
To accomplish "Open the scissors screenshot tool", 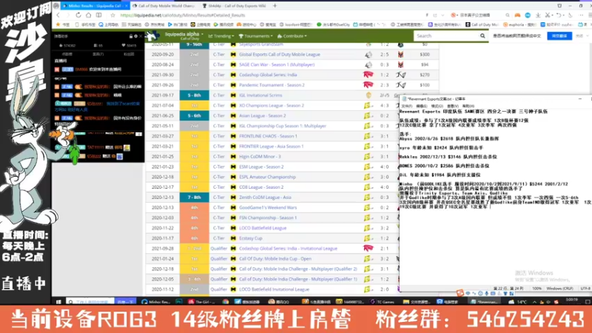I will pyautogui.click(x=548, y=15).
